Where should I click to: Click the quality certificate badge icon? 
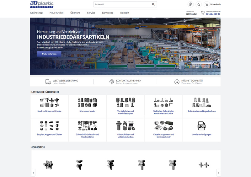tap(177, 82)
